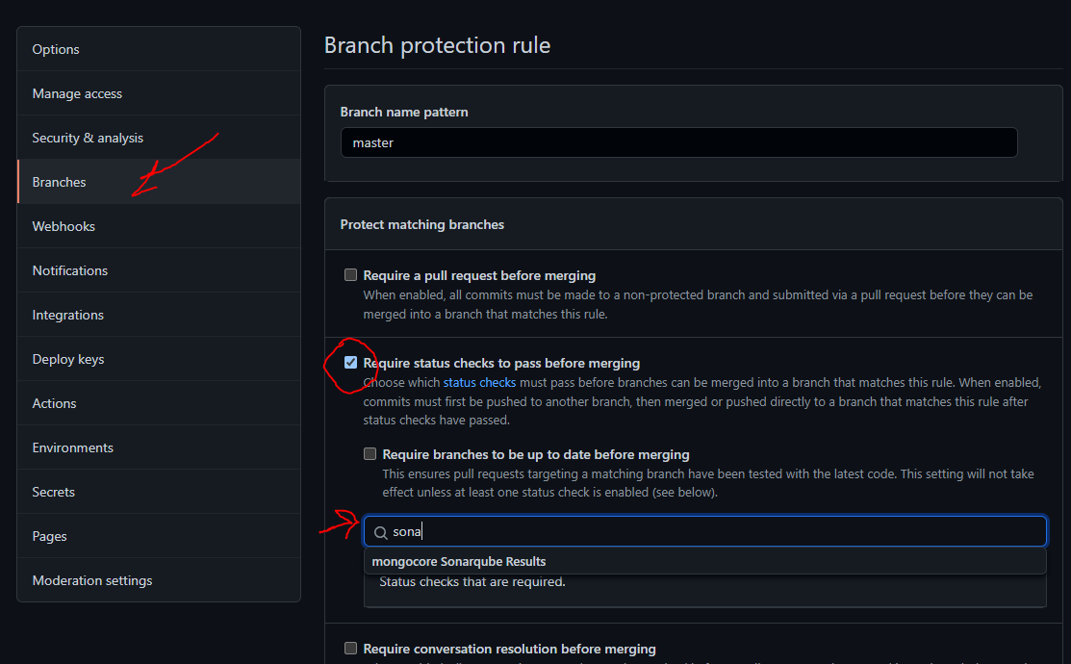The height and width of the screenshot is (664, 1071).
Task: Open the Integrations section
Action: coord(68,315)
